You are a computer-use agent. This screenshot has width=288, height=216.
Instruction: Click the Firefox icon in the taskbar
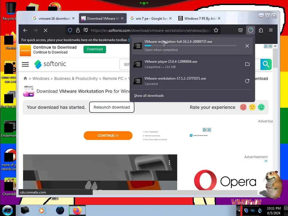point(77,210)
